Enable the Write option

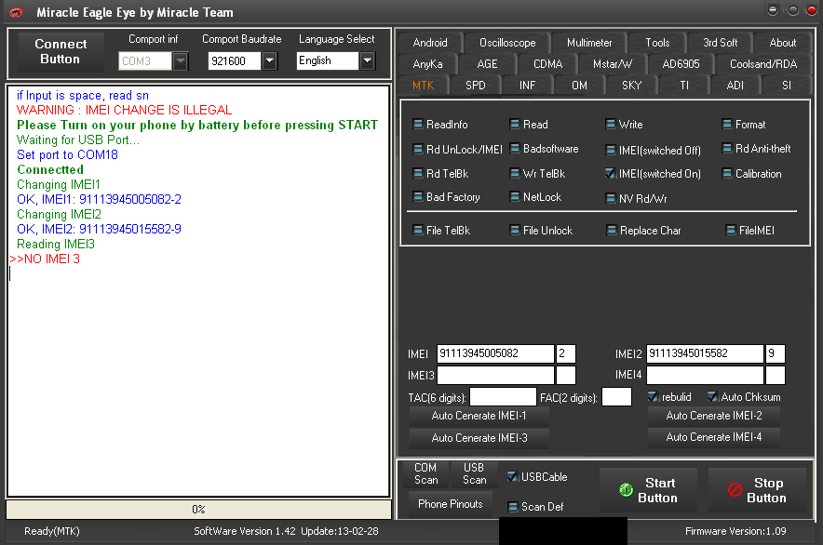coord(624,125)
